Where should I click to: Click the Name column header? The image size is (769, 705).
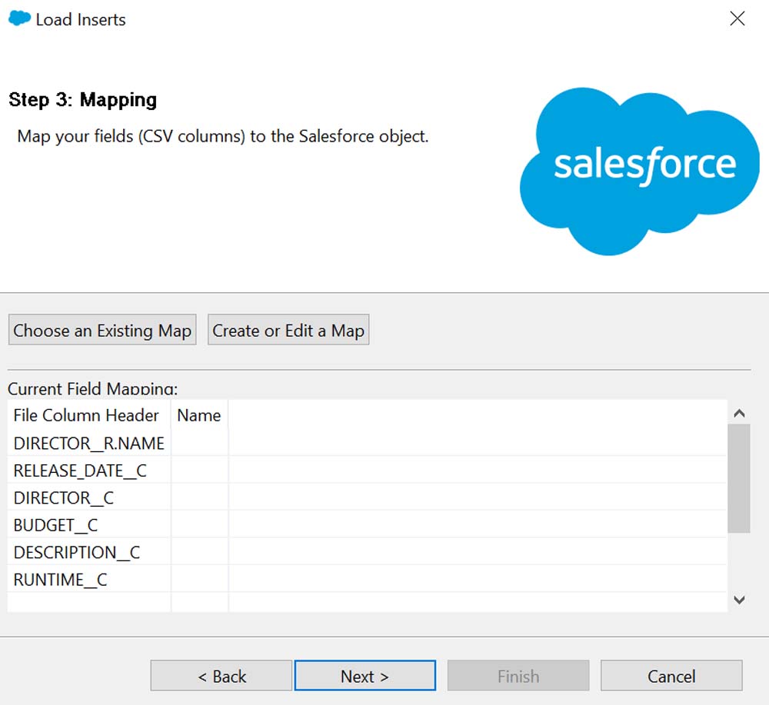pyautogui.click(x=199, y=415)
